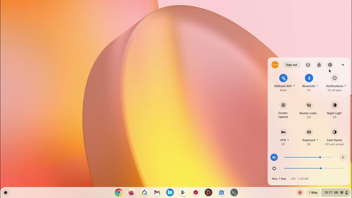Screen dimensions: 352x198
Task: Open the Bluetooth devices dropdown
Action: click(x=310, y=86)
